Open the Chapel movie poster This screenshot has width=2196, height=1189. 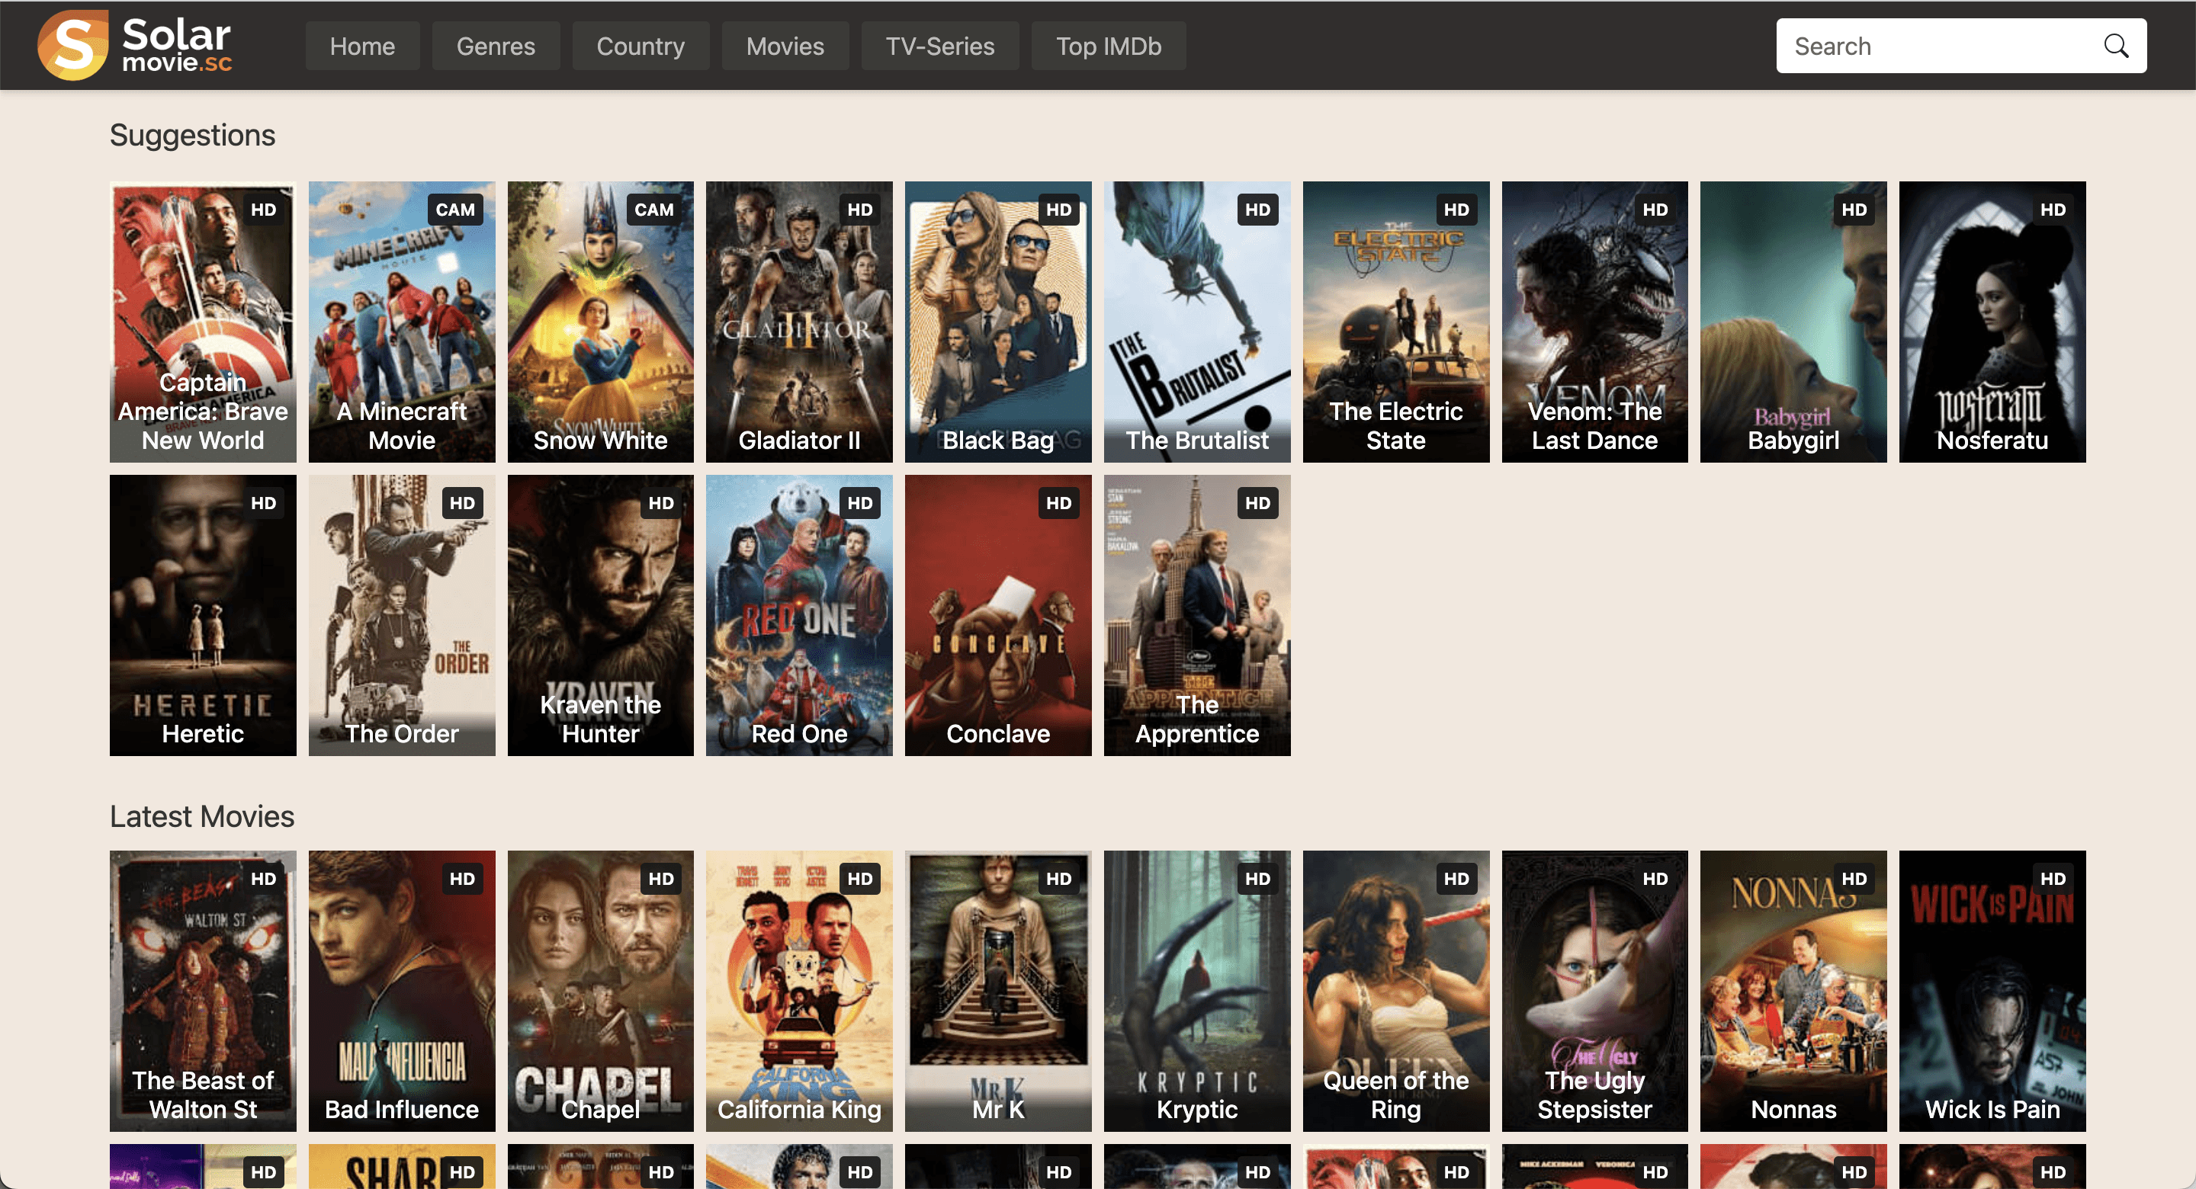[x=601, y=992]
